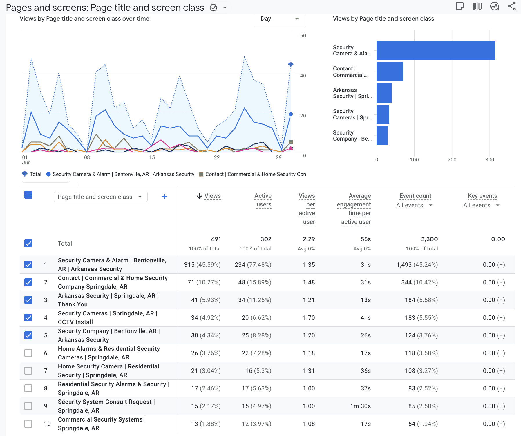Click the 1m 30s engagement time cell
The width and height of the screenshot is (521, 436).
360,406
